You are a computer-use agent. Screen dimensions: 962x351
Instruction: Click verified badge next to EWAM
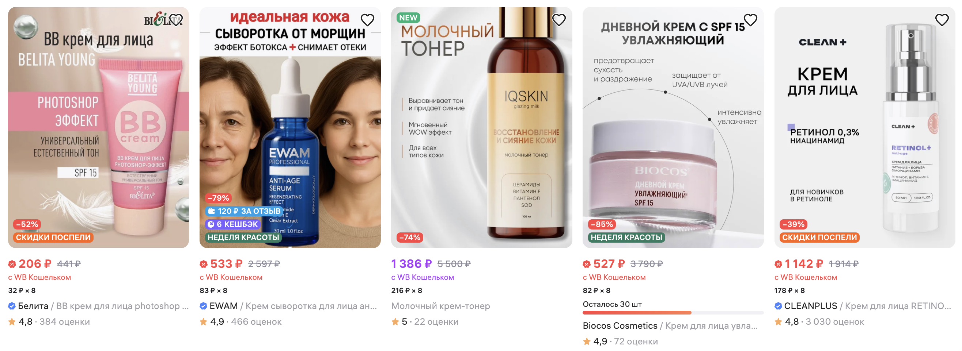[x=204, y=306]
